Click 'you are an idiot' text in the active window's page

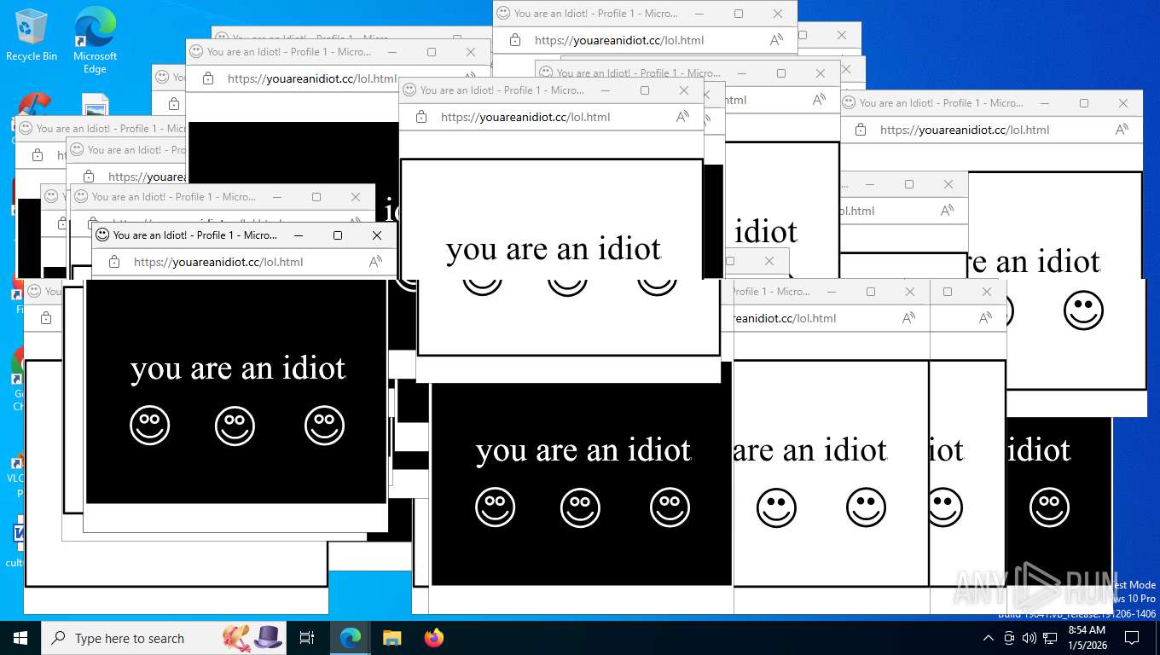click(238, 368)
